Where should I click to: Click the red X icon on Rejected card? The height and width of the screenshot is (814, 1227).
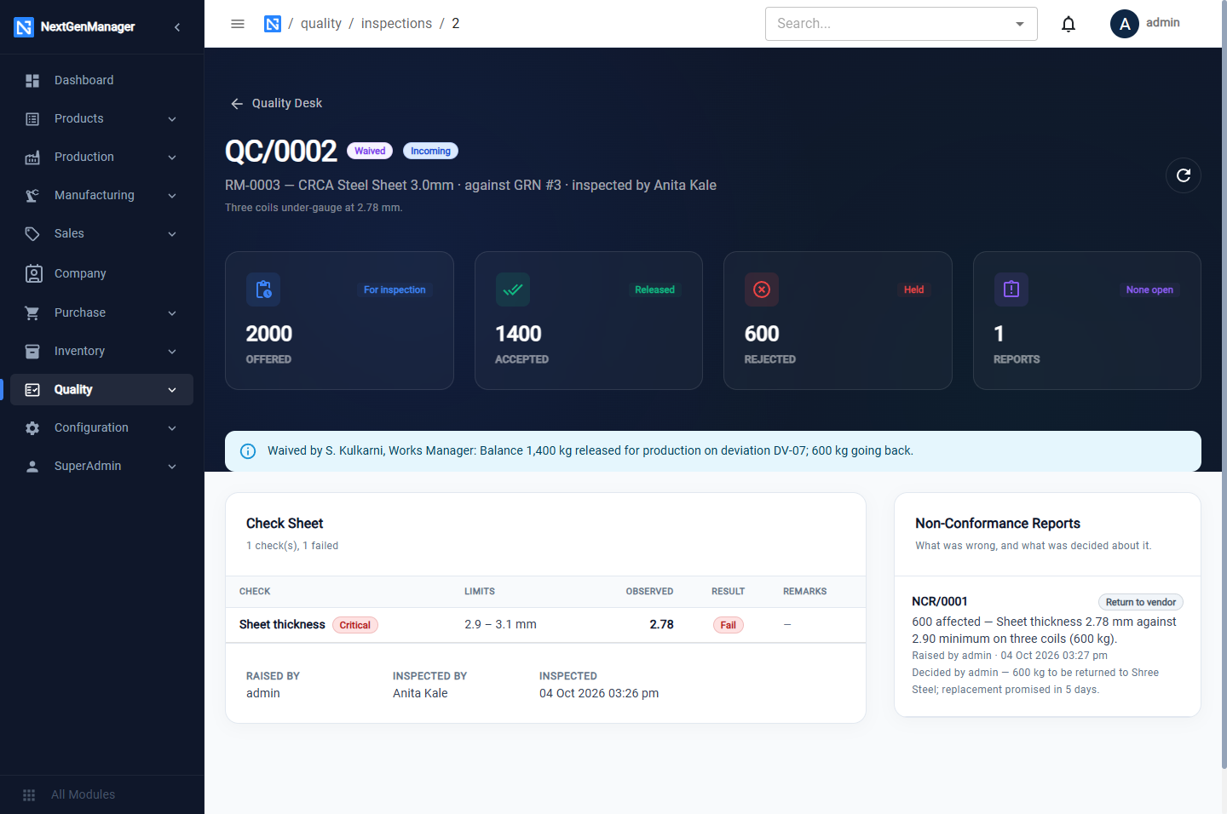pyautogui.click(x=762, y=289)
